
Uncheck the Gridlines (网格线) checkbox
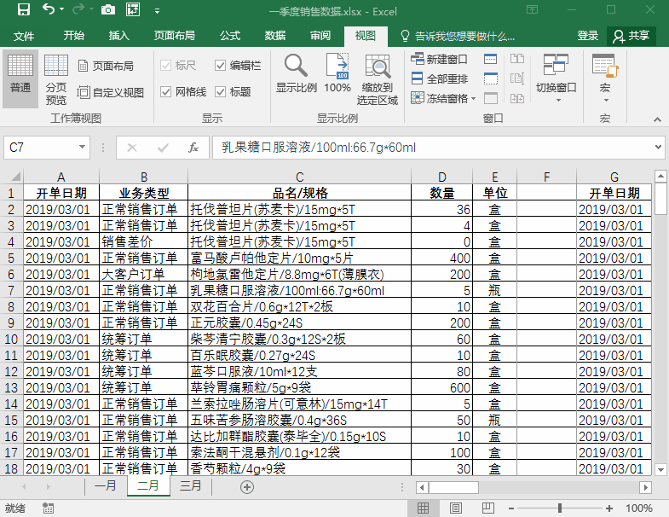point(166,92)
